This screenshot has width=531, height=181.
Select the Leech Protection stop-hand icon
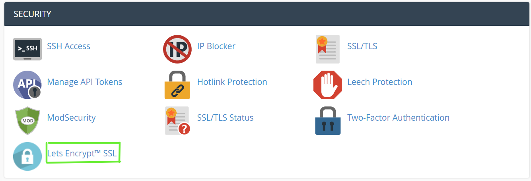[328, 85]
